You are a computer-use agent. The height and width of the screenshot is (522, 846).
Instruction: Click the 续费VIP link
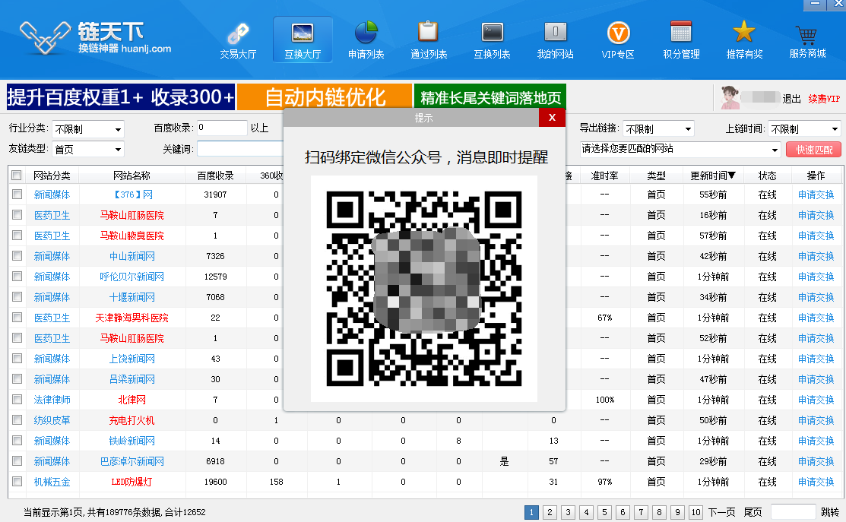pyautogui.click(x=824, y=99)
